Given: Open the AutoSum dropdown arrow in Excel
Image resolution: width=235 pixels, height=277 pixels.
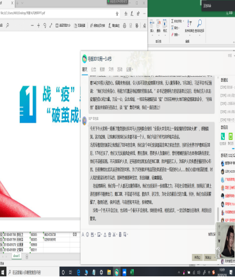Looking at the screenshot, I should click(x=183, y=21).
